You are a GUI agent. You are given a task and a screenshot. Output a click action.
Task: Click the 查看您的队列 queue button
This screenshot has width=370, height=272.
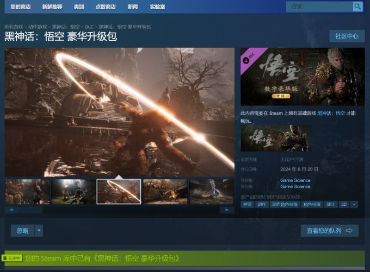pyautogui.click(x=329, y=231)
